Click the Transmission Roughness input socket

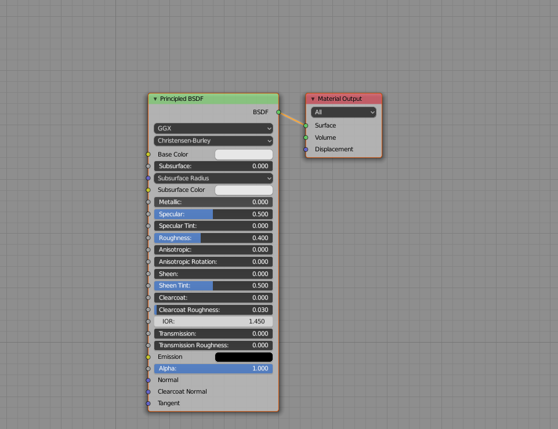(x=148, y=346)
